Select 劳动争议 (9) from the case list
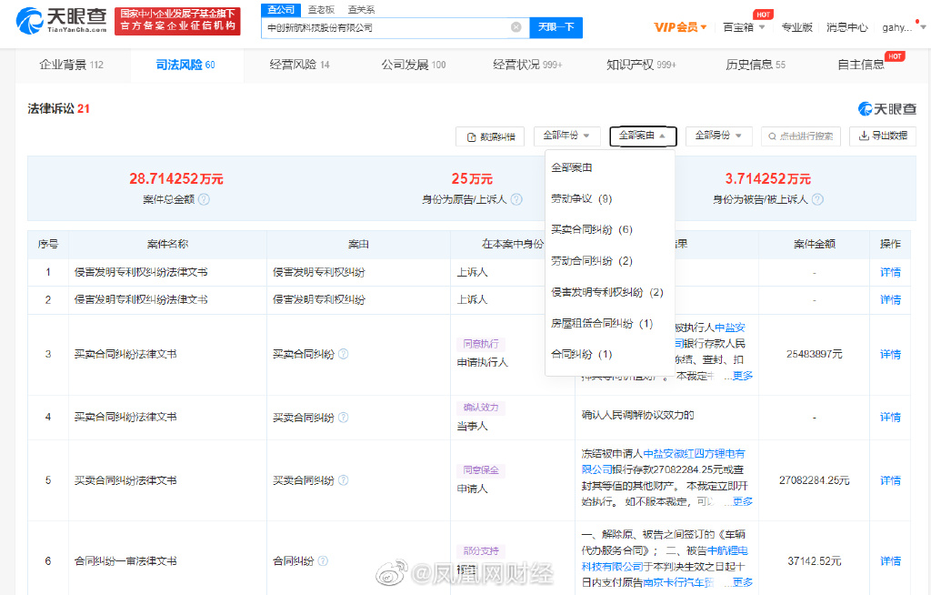This screenshot has height=595, width=931. click(581, 198)
